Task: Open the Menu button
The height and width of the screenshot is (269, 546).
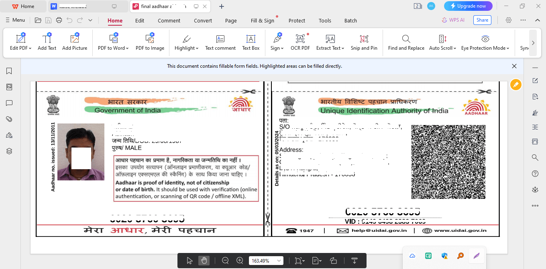Action: pyautogui.click(x=15, y=20)
